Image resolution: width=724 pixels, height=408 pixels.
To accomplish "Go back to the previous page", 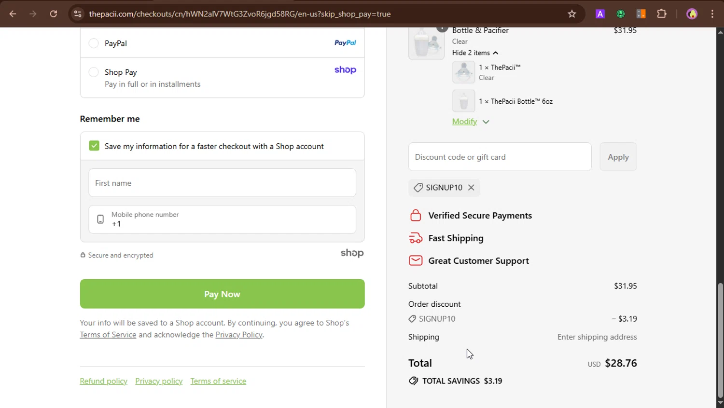I will (x=13, y=14).
